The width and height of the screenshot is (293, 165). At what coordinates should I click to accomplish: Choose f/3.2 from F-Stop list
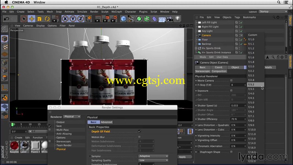click(x=255, y=84)
